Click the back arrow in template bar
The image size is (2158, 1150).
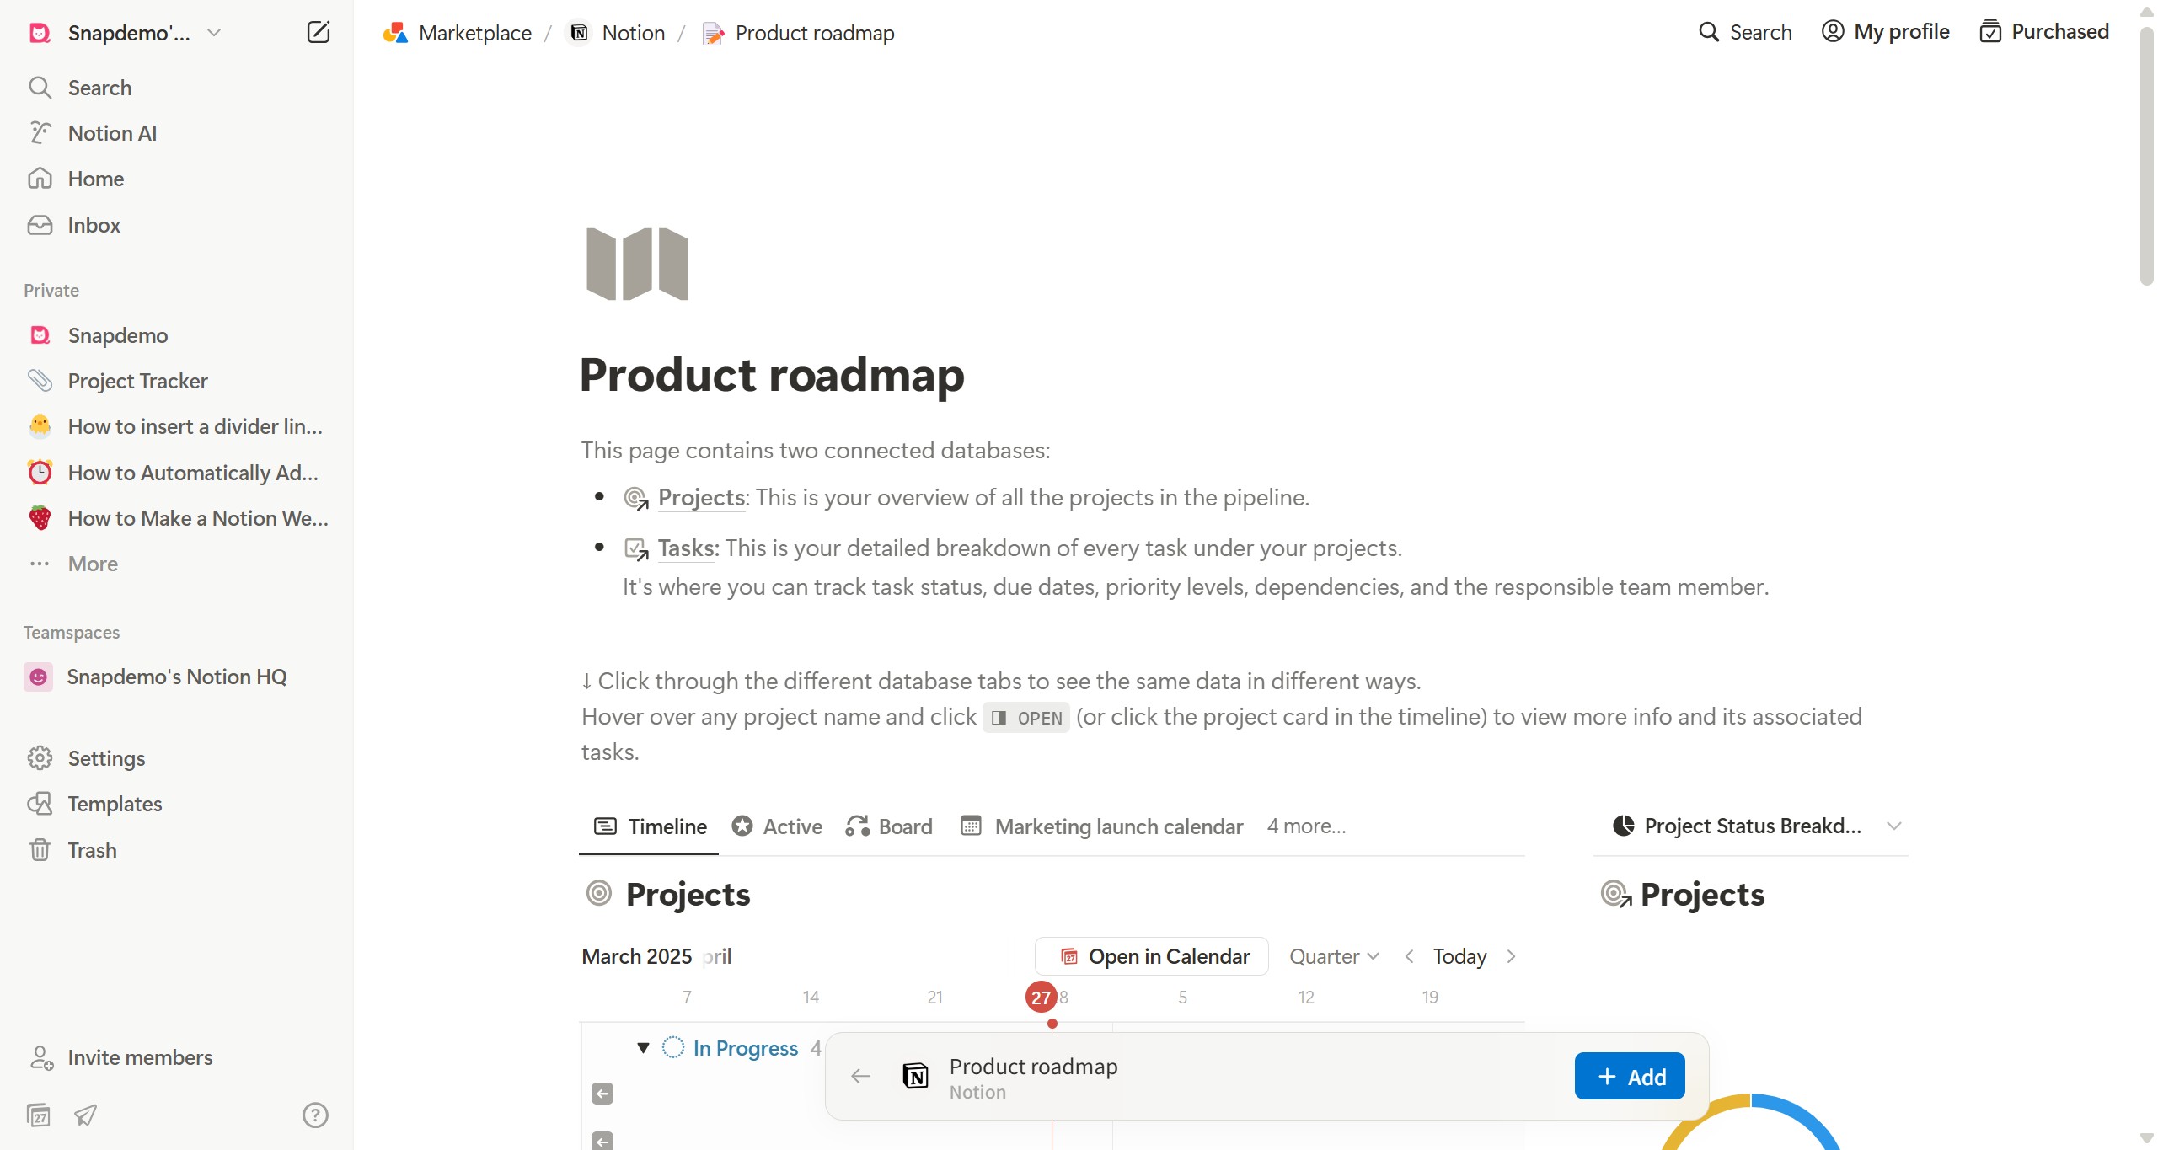(860, 1077)
